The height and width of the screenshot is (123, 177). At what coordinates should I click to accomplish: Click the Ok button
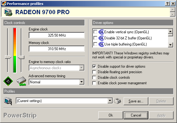tap(111, 115)
